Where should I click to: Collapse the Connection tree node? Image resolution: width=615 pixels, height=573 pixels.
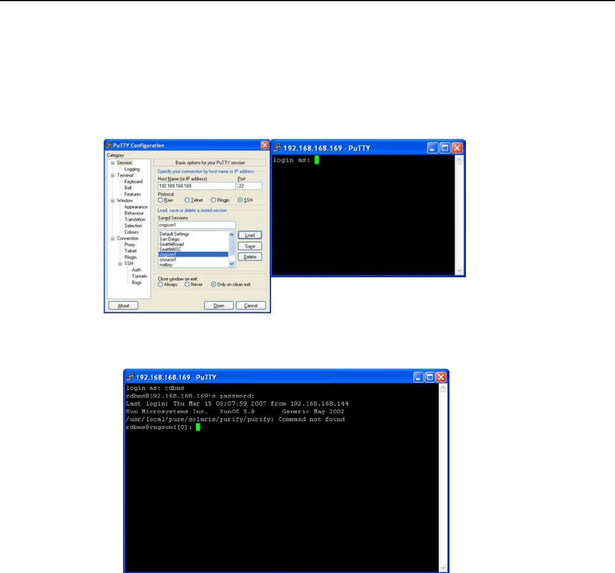click(113, 239)
